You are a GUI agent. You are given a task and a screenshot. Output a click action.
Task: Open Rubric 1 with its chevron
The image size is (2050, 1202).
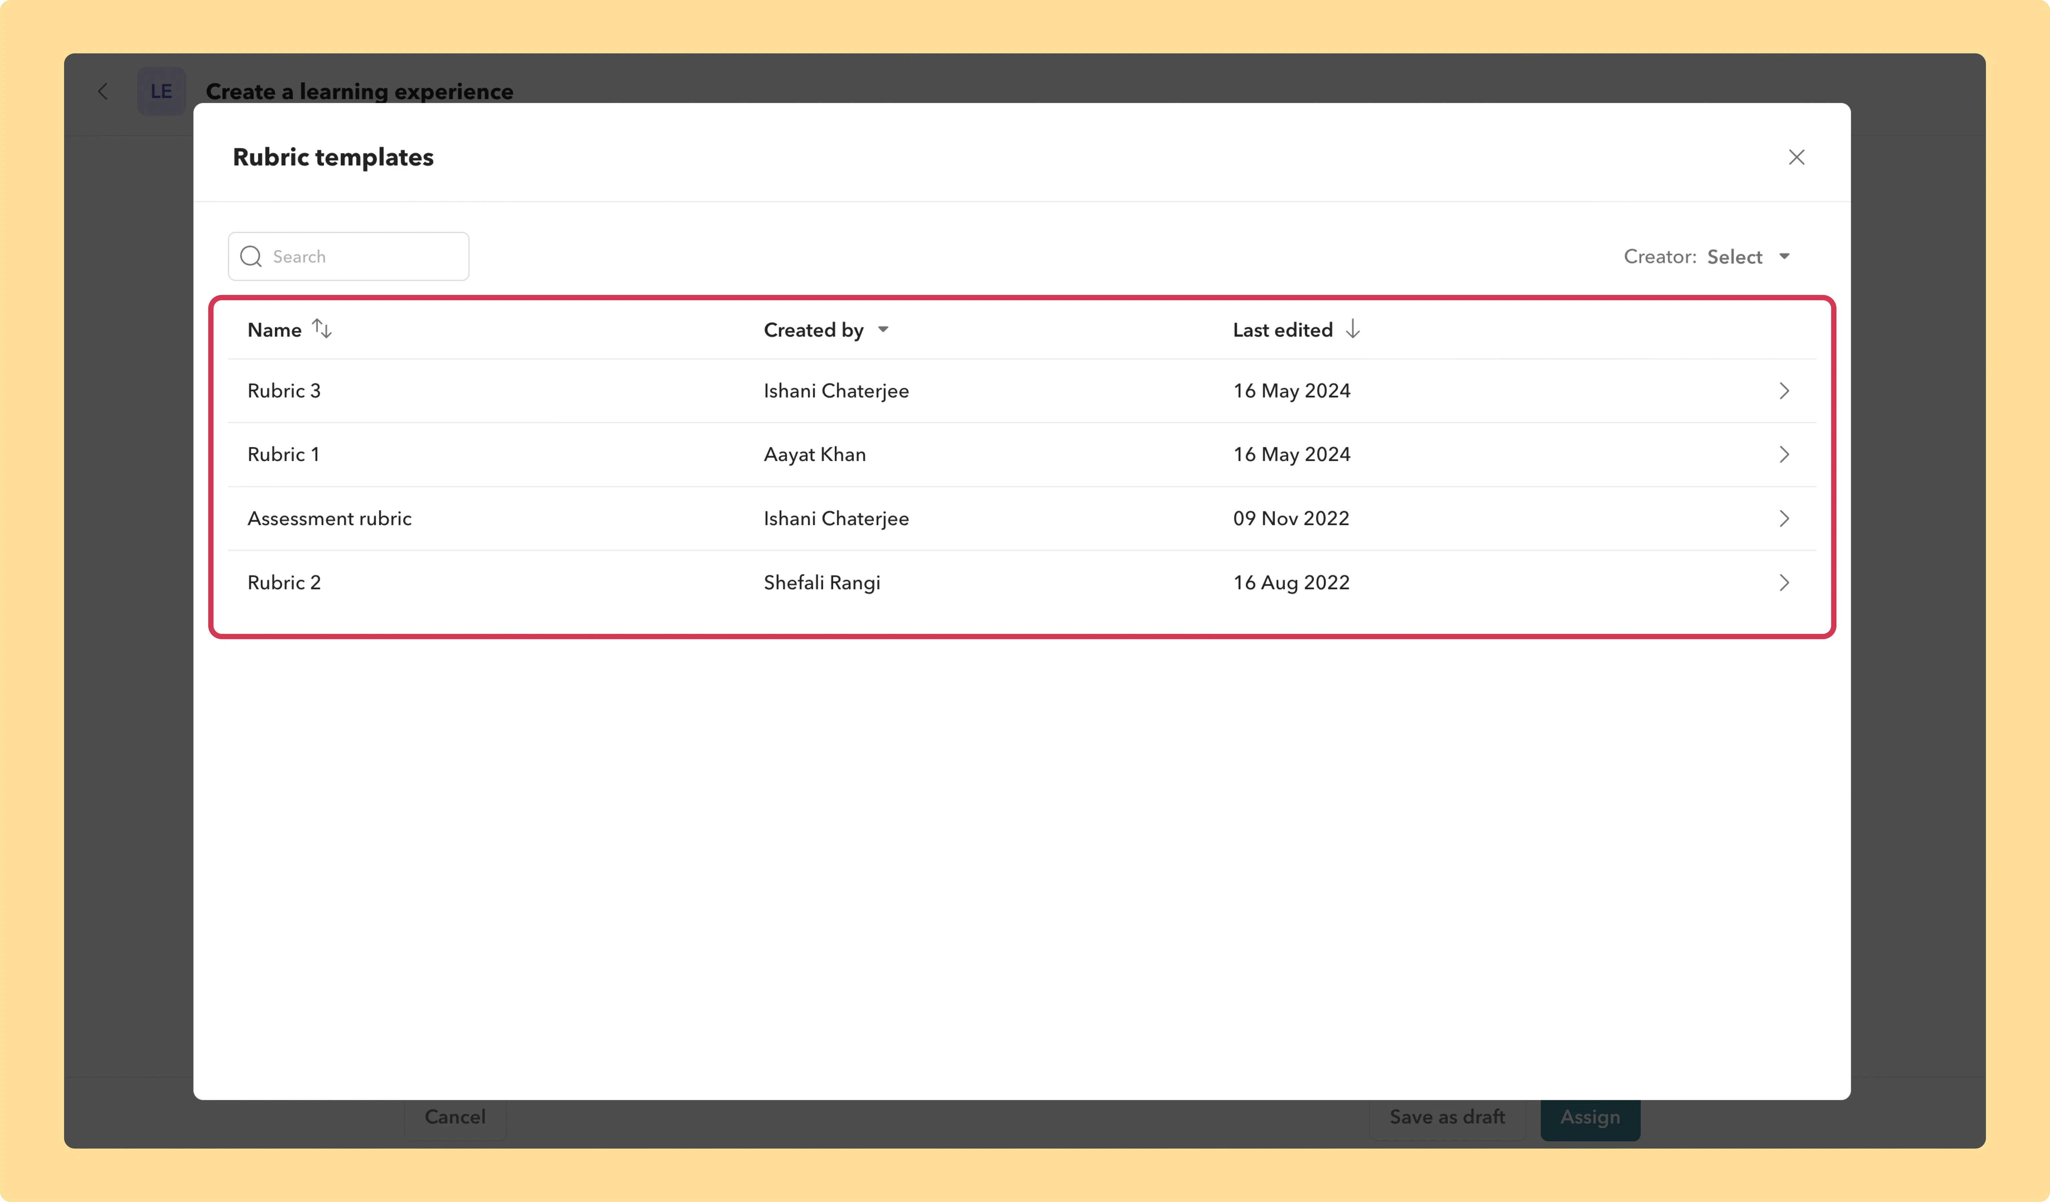(x=1784, y=455)
